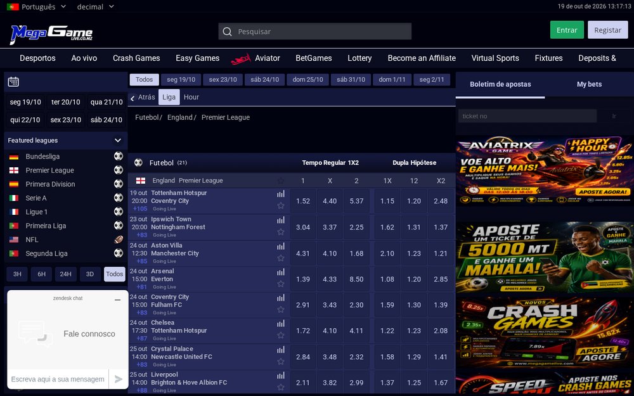Image resolution: width=634 pixels, height=396 pixels.
Task: Pick odds 1.52 for Tottenham Hotspur win
Action: [x=303, y=201]
